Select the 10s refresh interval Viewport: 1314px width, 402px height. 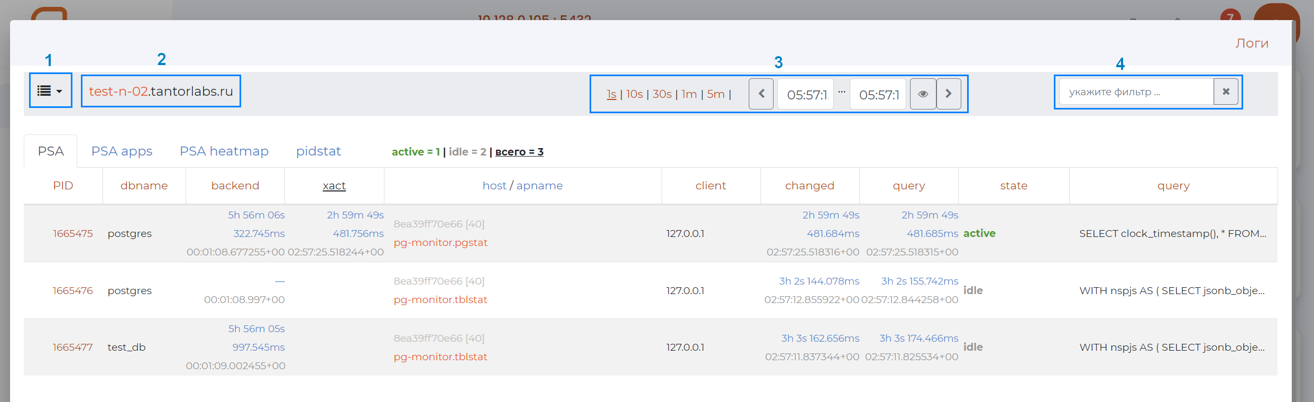click(x=634, y=94)
